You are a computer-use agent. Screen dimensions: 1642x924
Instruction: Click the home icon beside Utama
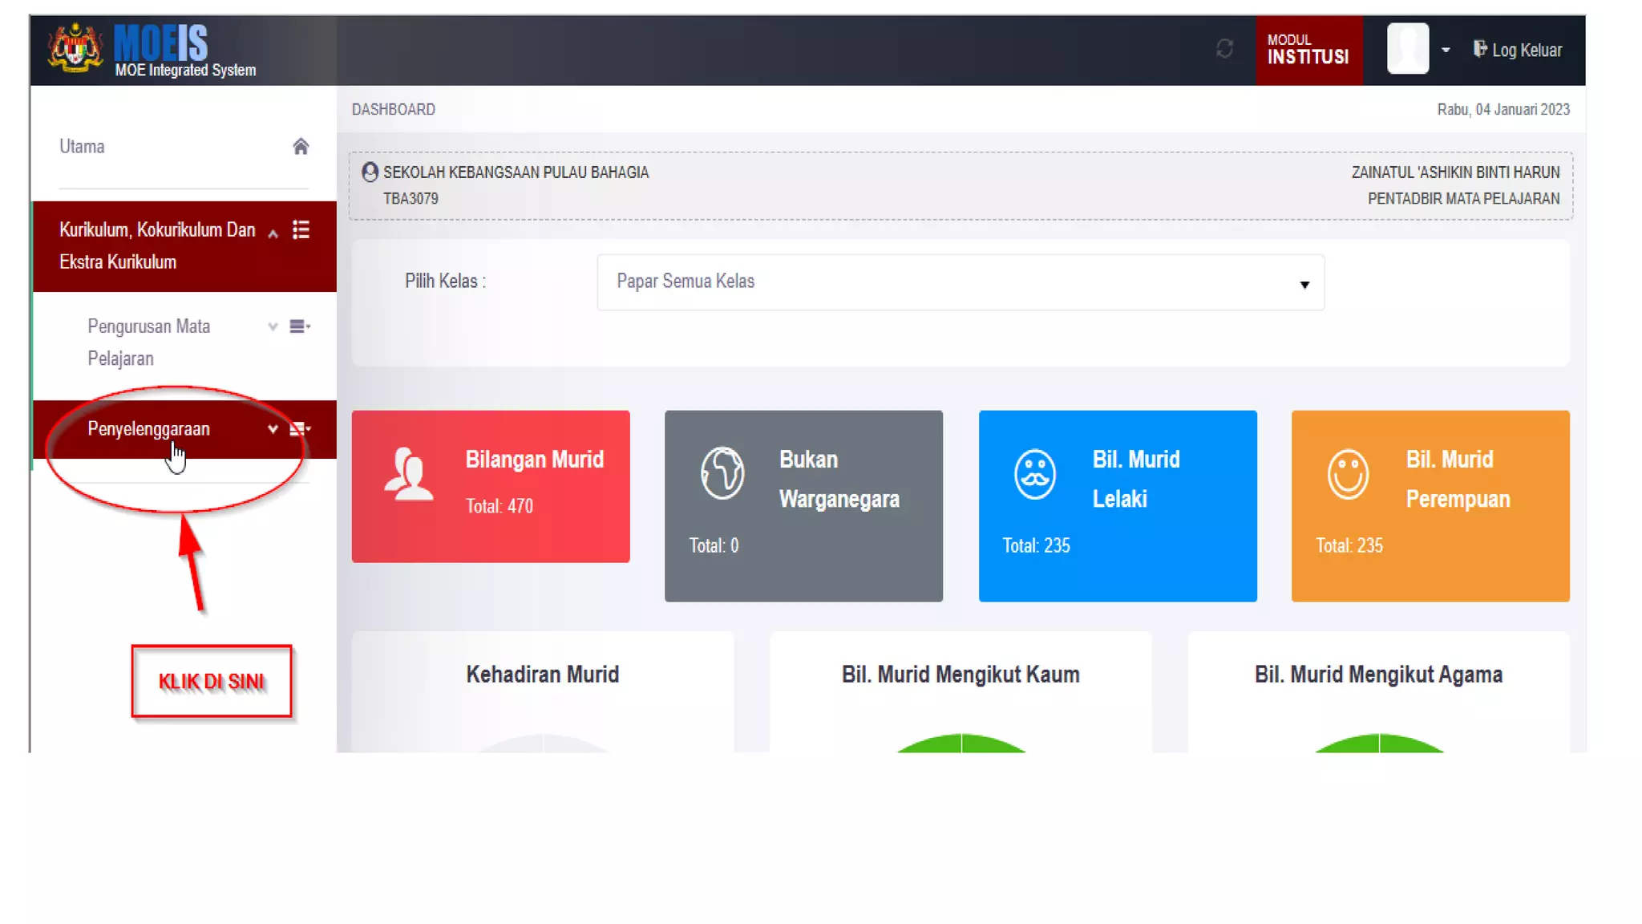(x=301, y=147)
